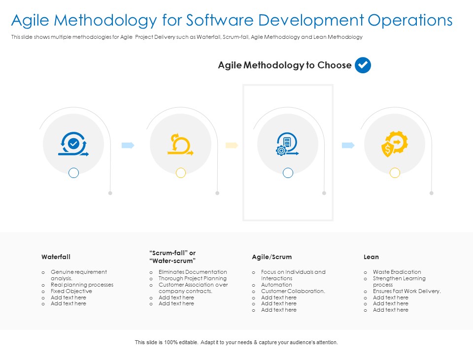The image size is (473, 354).
Task: Select the 'Waterfall' column heading
Action: pyautogui.click(x=56, y=257)
